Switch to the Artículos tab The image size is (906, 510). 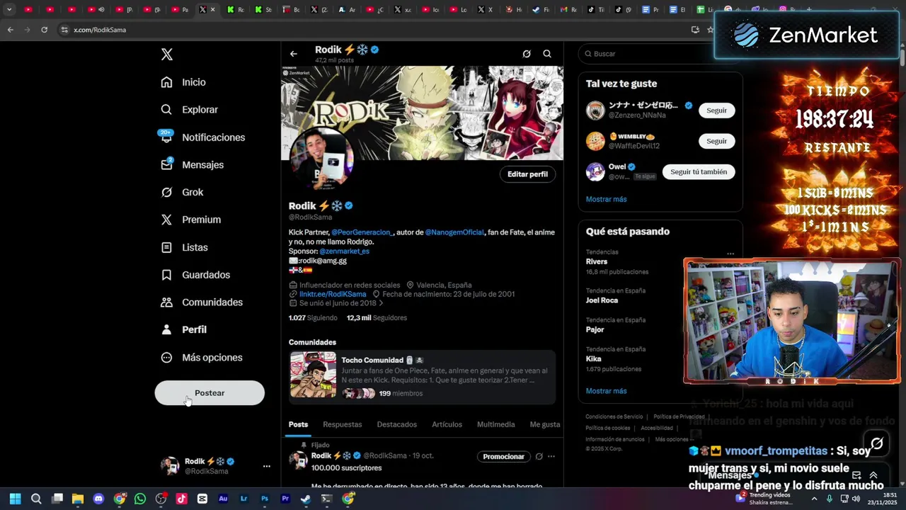coord(447,424)
